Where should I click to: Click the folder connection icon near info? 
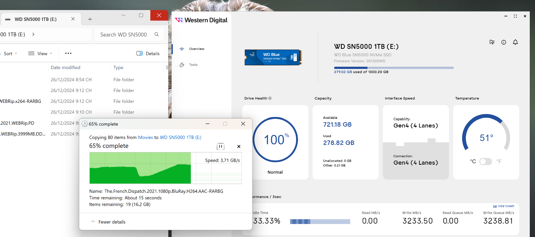[492, 42]
